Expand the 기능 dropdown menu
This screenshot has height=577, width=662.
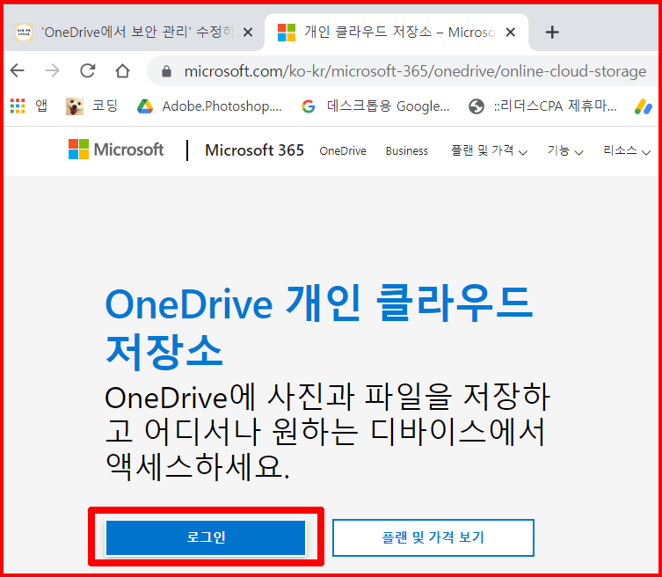click(565, 150)
